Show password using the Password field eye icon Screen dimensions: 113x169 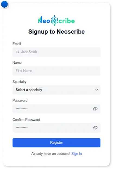pyautogui.click(x=95, y=109)
